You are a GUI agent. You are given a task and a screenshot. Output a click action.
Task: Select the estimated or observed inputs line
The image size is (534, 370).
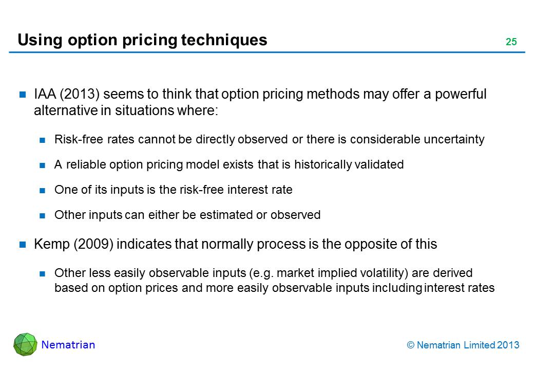(187, 215)
